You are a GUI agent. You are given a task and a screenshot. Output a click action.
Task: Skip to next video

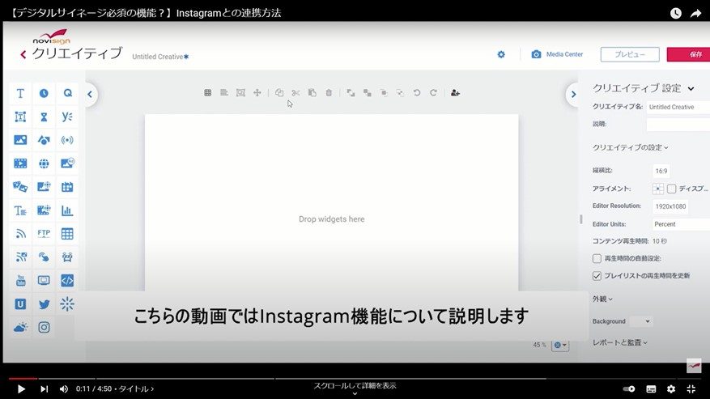tap(44, 388)
